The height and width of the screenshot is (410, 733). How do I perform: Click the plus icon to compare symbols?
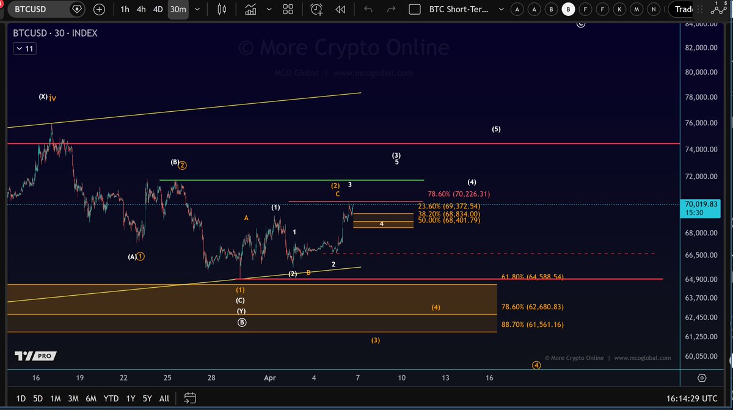[x=99, y=9]
